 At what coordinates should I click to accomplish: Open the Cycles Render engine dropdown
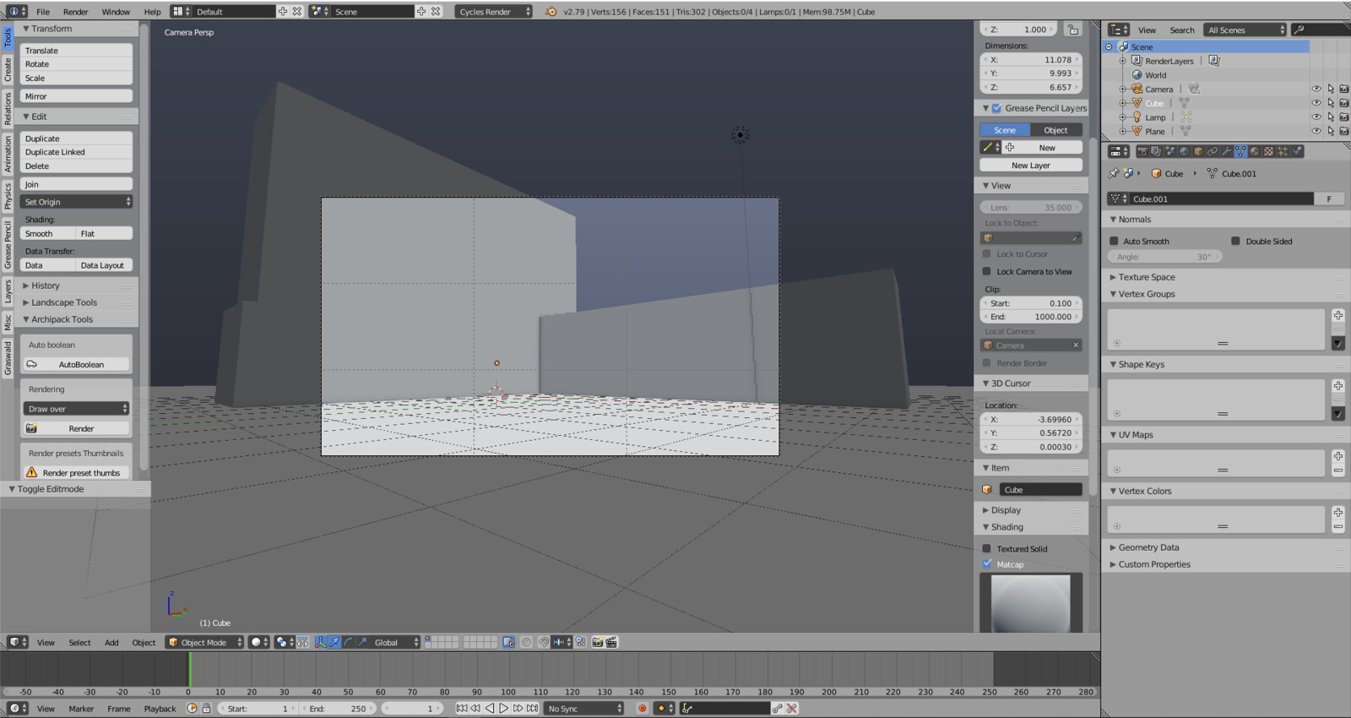point(494,12)
